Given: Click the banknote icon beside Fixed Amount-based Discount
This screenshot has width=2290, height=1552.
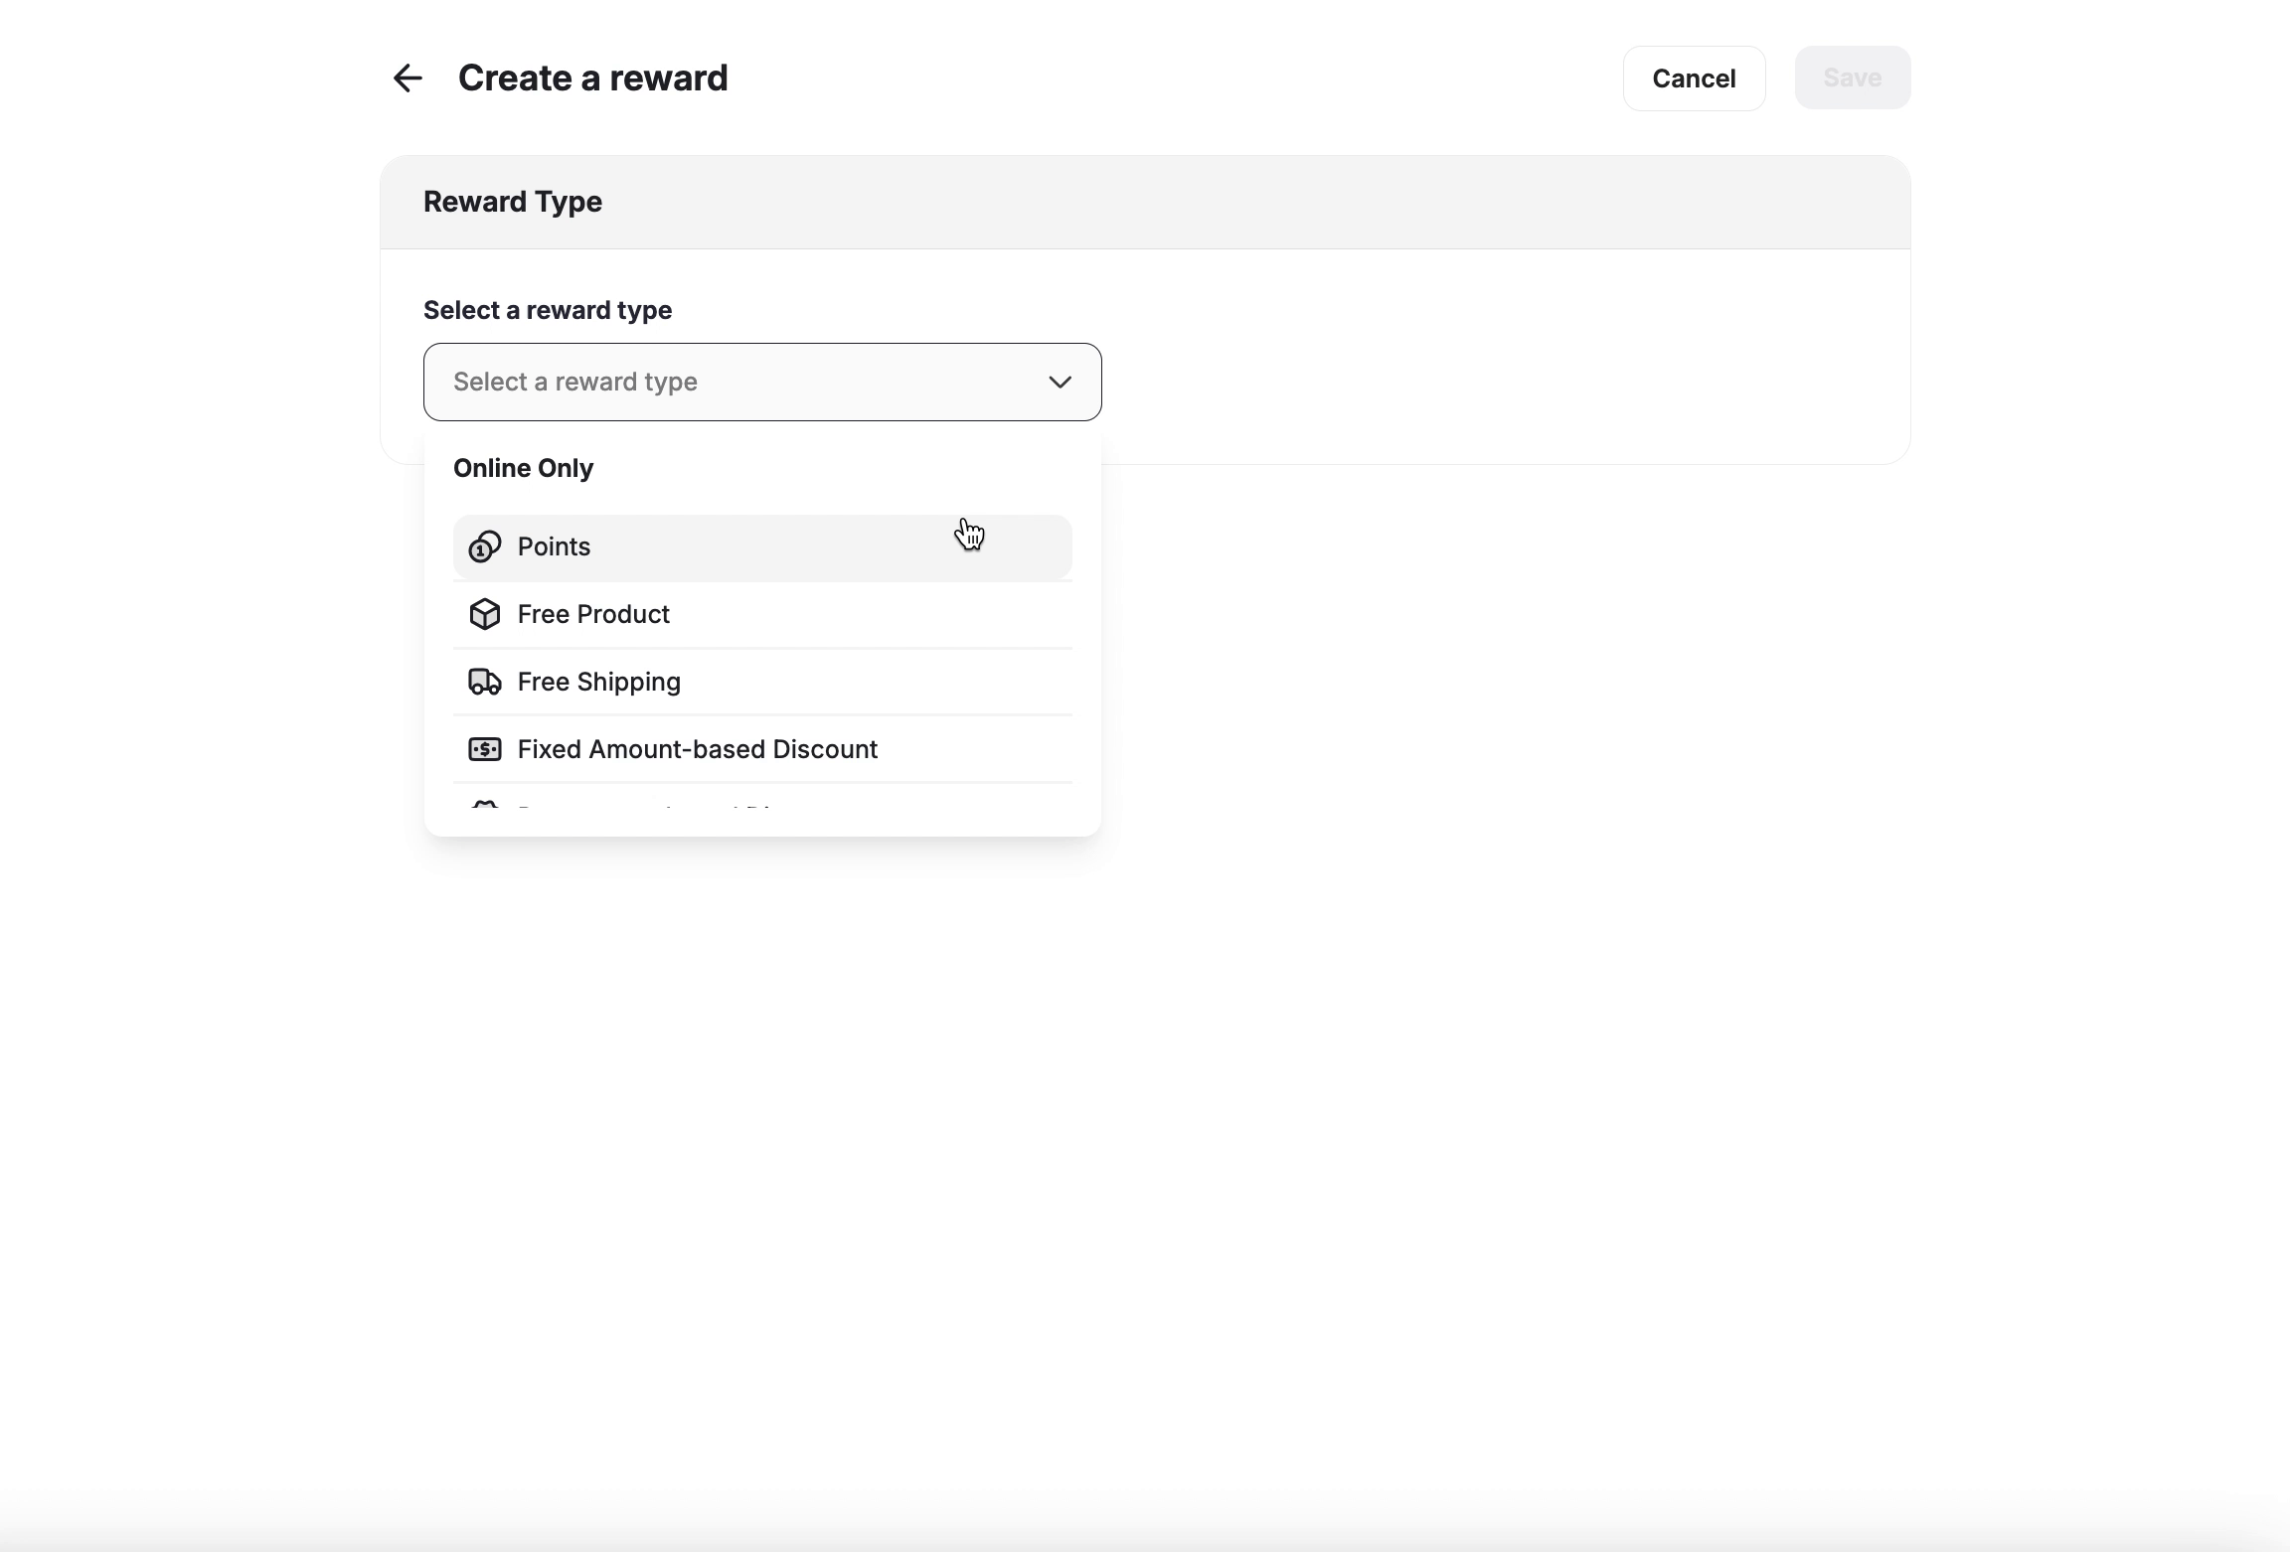Looking at the screenshot, I should click(484, 748).
